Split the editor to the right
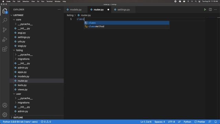Screen dimensions: 220x124 coord(210,10)
